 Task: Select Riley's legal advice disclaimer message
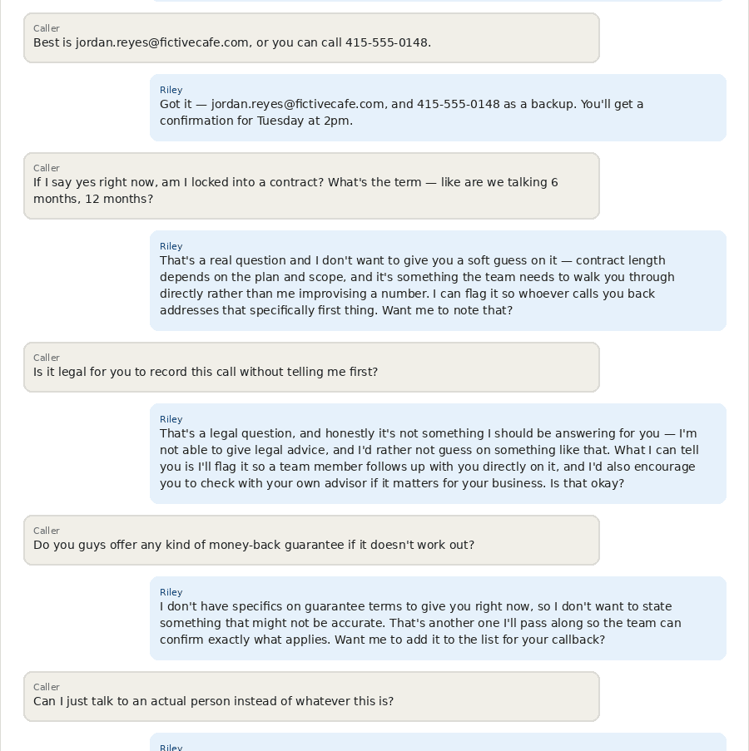point(438,453)
